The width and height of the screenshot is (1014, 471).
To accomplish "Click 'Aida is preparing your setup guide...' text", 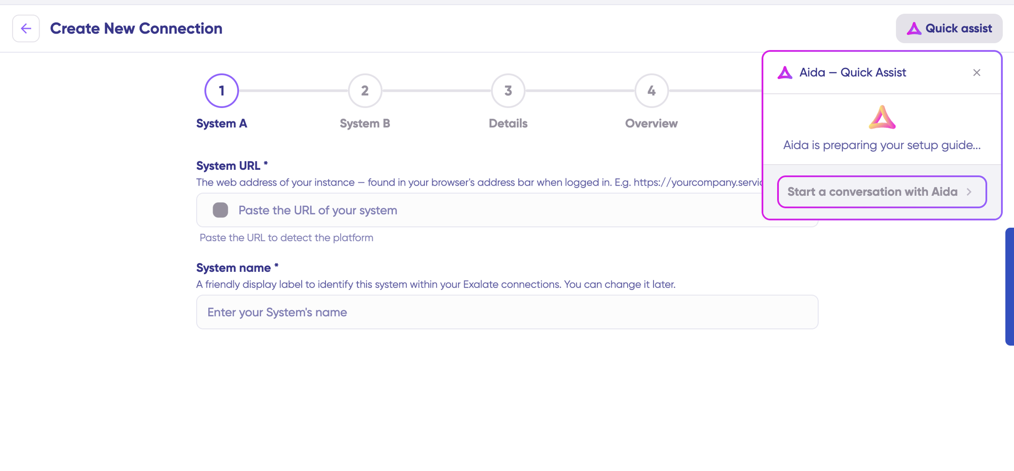I will 882,145.
